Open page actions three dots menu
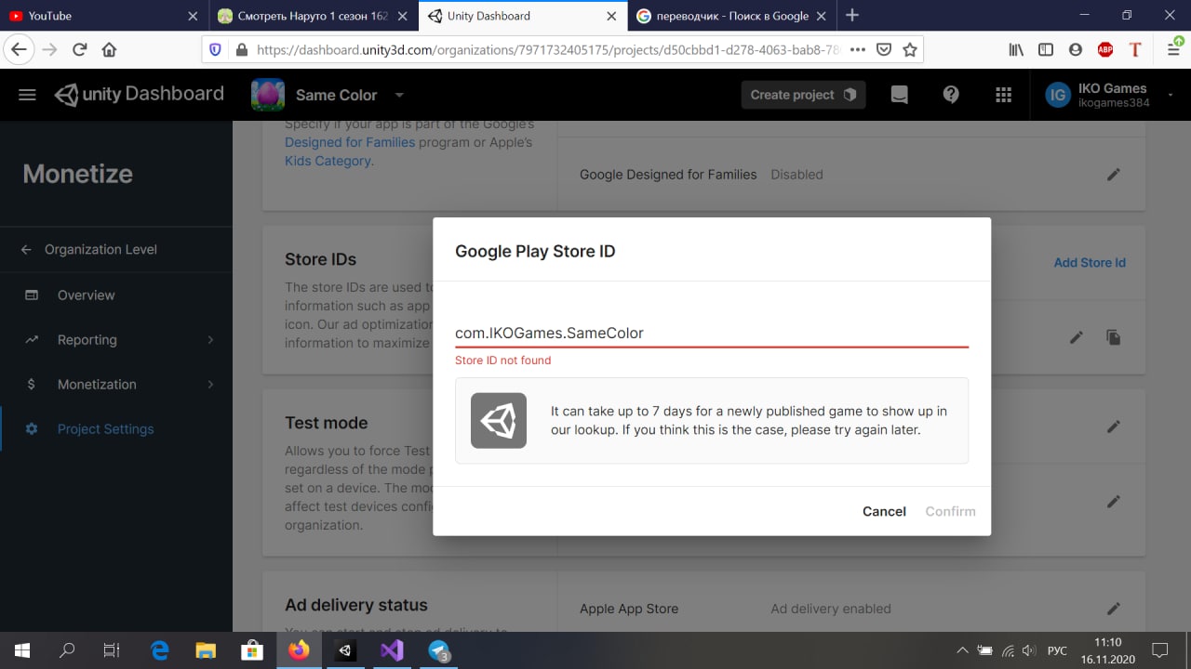Screen dimensions: 1191x669 (x=858, y=49)
